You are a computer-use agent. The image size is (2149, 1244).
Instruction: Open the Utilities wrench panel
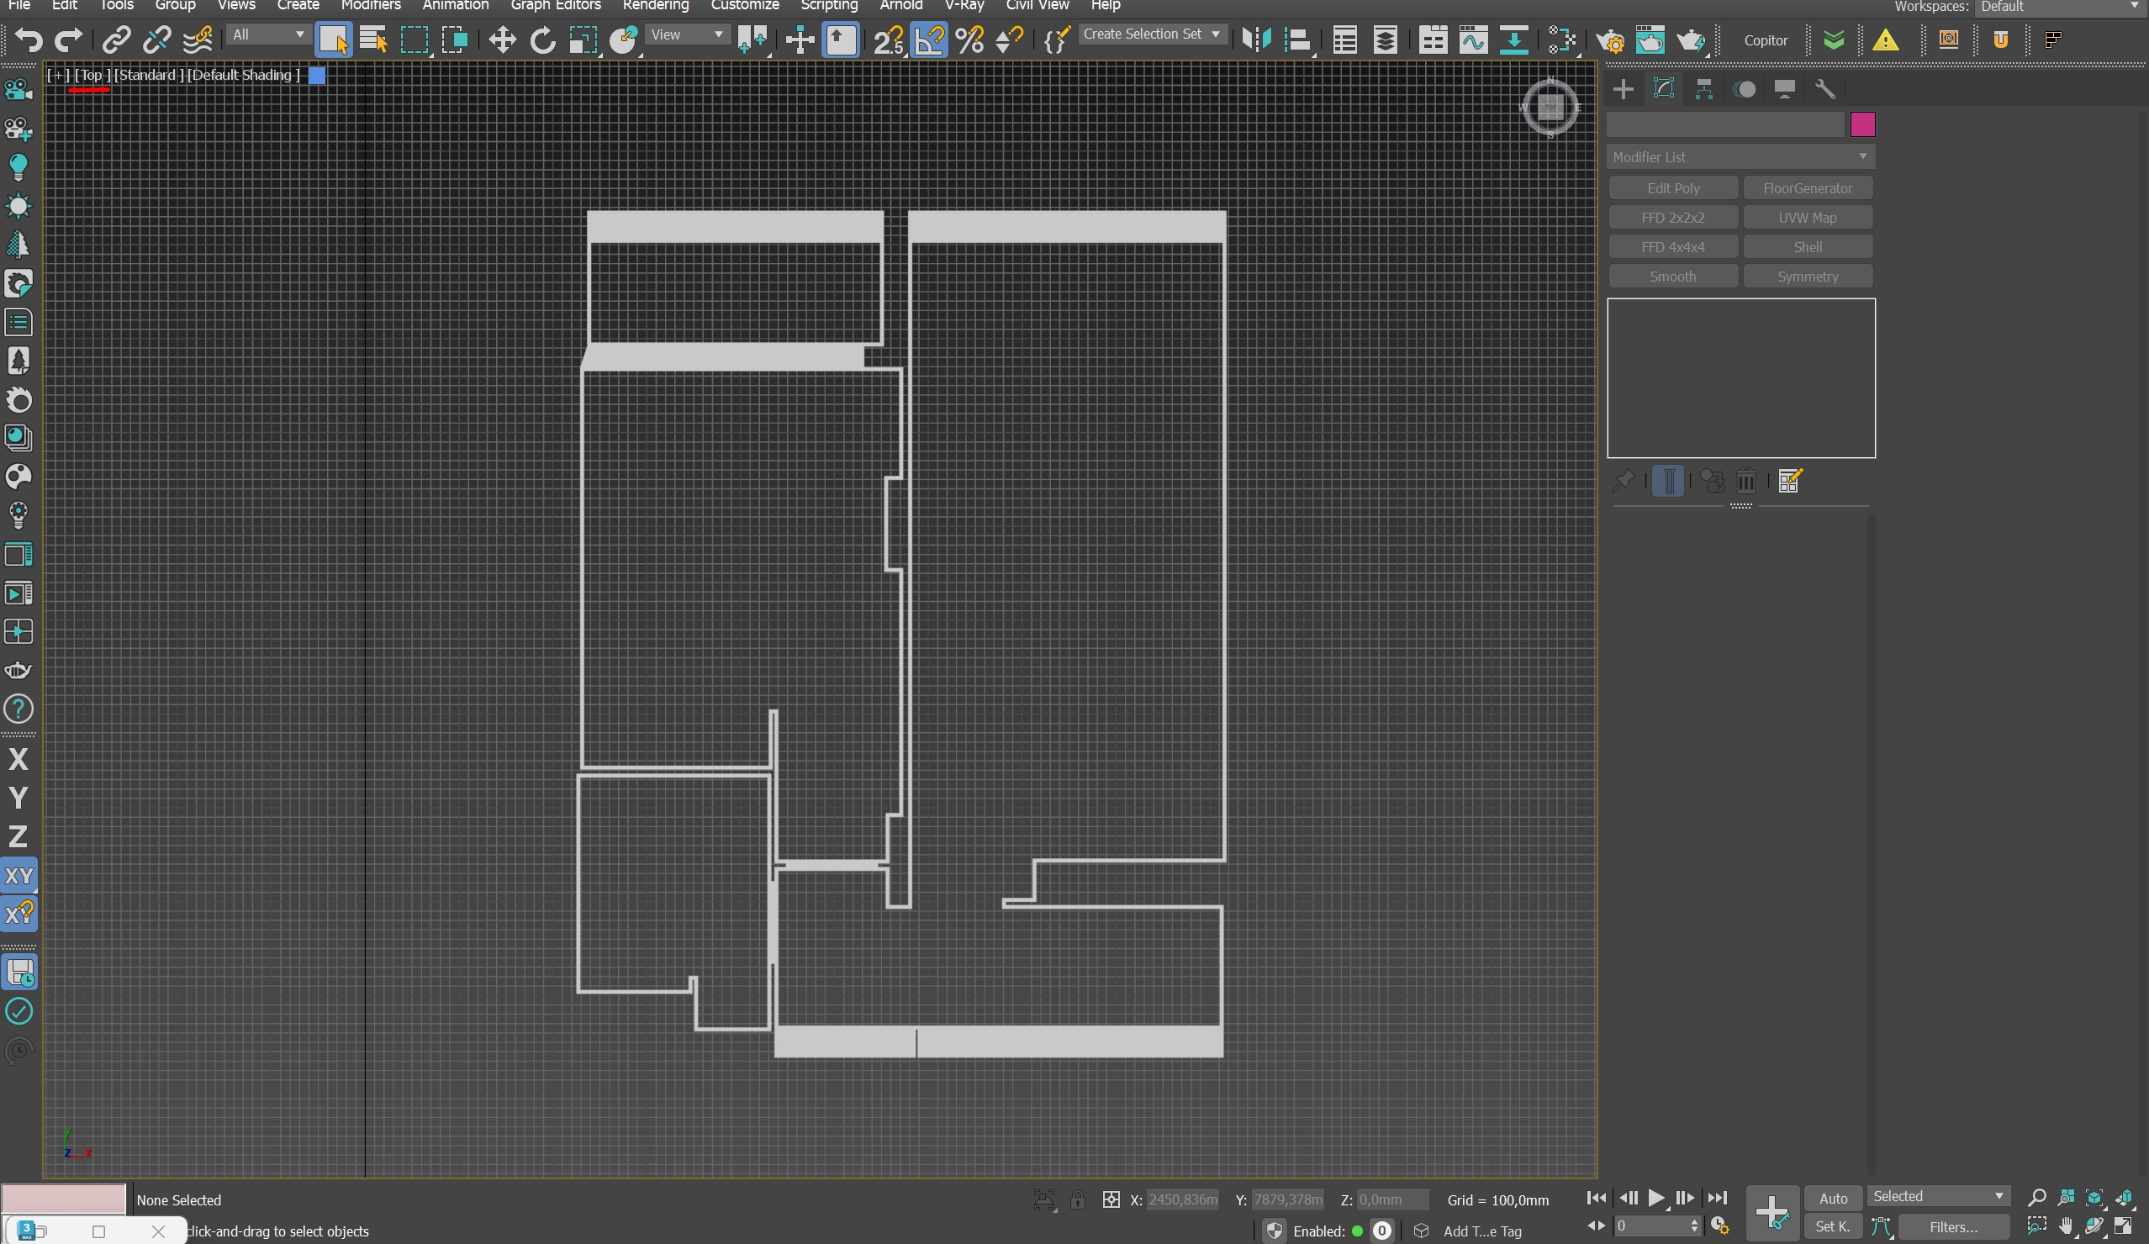1825,88
